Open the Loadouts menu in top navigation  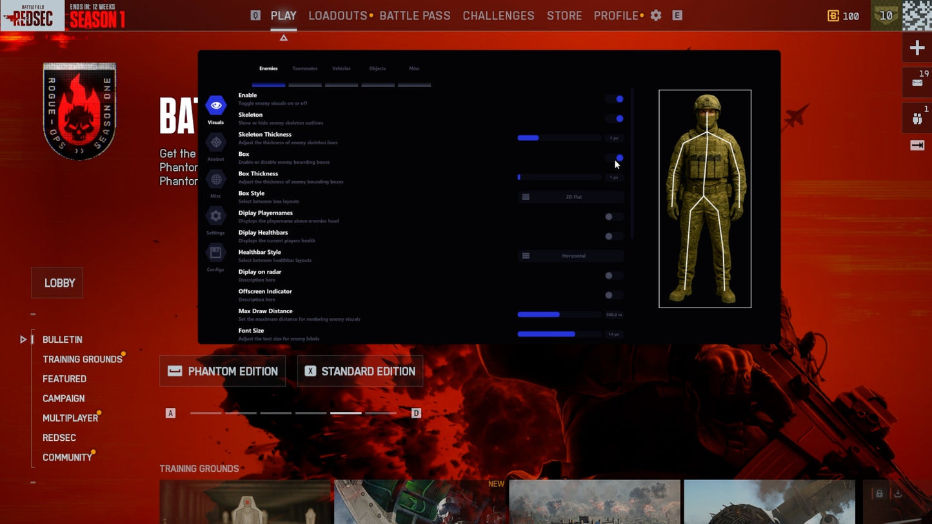(337, 15)
